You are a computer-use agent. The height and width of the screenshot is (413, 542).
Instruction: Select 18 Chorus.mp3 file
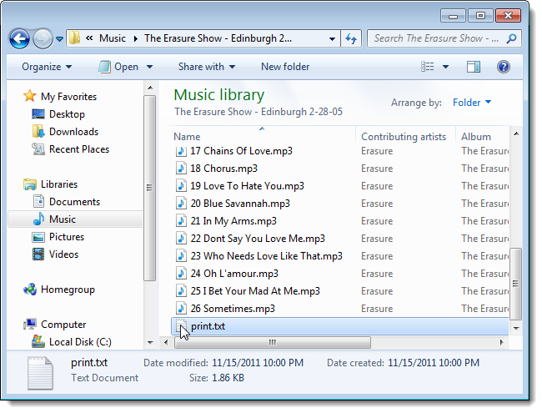(223, 169)
